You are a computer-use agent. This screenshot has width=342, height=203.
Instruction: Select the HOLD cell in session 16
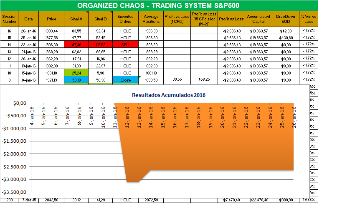click(125, 31)
